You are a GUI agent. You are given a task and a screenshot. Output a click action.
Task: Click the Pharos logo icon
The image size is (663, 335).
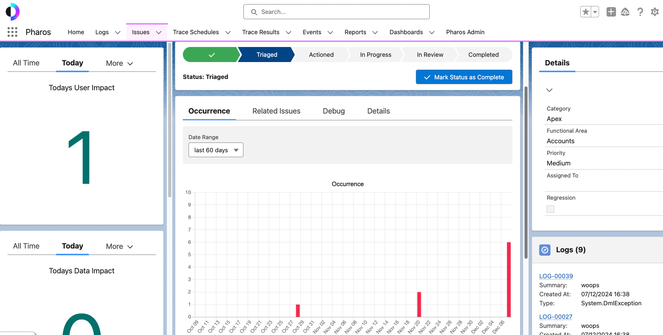pyautogui.click(x=12, y=12)
